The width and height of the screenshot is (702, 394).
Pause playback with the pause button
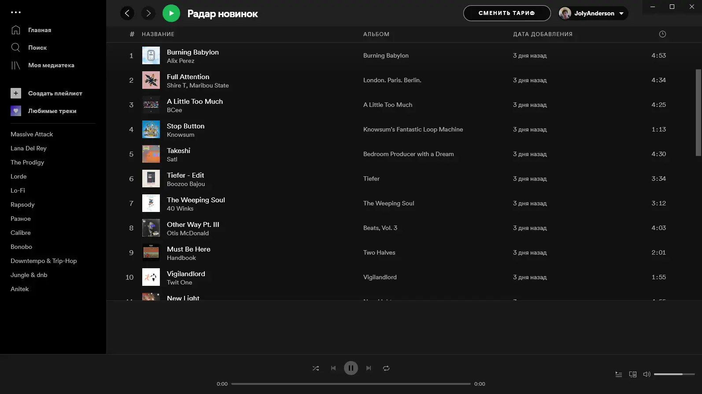(x=351, y=368)
